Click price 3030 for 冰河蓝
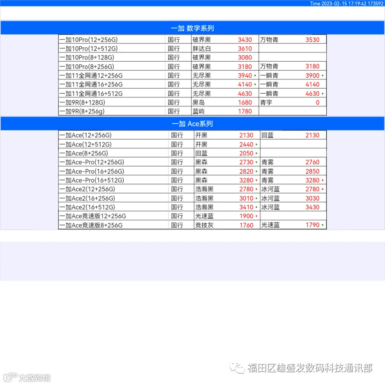 [x=312, y=198]
